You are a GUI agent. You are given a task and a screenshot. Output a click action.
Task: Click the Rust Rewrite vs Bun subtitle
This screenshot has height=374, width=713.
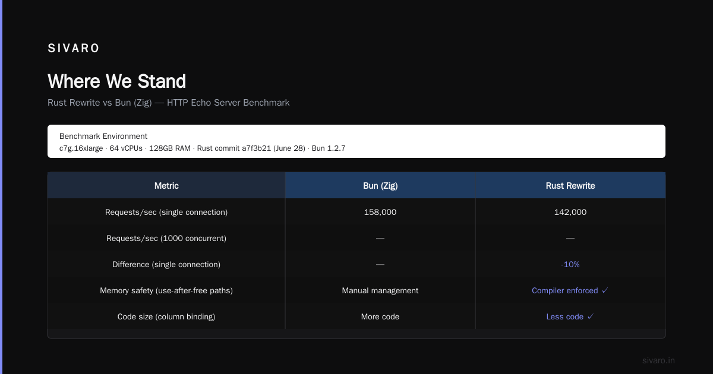tap(169, 103)
